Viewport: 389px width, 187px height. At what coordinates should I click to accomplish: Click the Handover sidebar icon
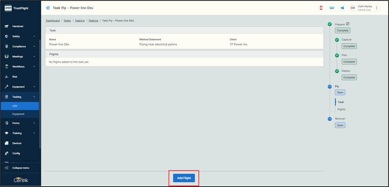pyautogui.click(x=7, y=26)
